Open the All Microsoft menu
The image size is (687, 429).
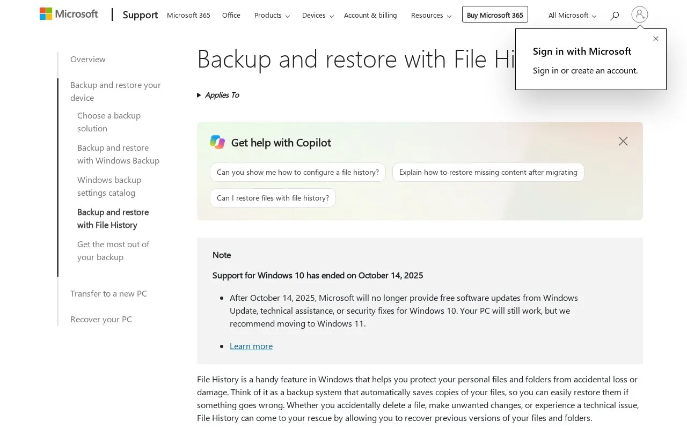(x=573, y=16)
